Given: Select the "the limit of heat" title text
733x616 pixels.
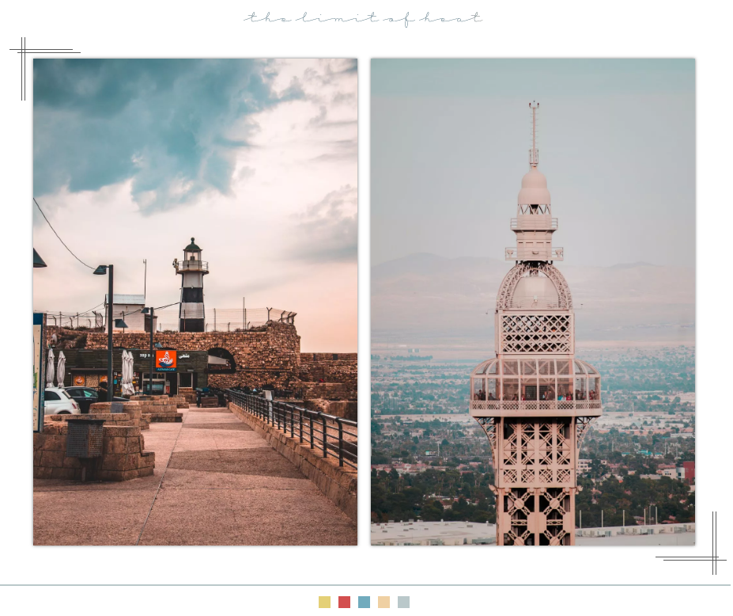Looking at the screenshot, I should (363, 17).
